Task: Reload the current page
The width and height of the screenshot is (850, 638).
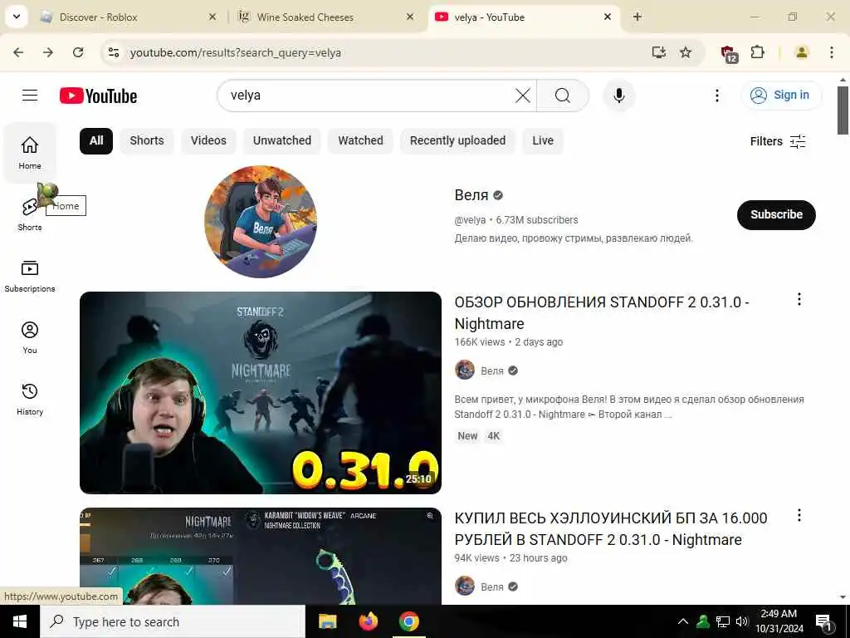Action: (78, 52)
